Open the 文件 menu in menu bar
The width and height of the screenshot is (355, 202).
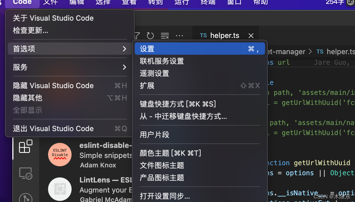click(x=51, y=2)
